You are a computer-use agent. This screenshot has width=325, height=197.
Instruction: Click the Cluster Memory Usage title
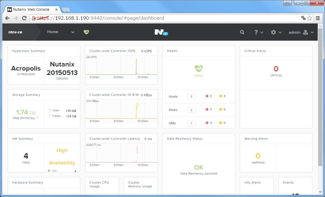coord(140,184)
